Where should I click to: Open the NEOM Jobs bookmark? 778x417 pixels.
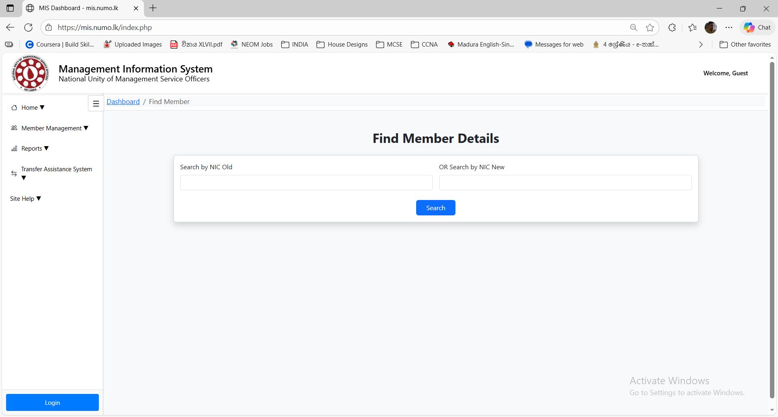click(x=252, y=45)
